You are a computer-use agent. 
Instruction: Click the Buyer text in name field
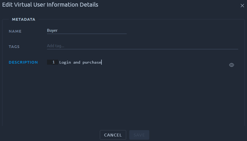pos(52,30)
